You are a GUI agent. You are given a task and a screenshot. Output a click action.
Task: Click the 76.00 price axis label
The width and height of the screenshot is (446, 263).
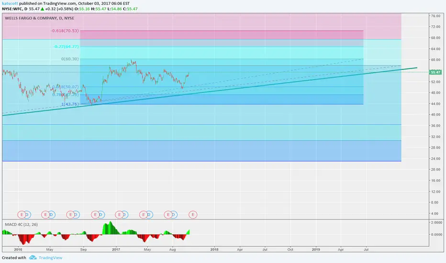click(435, 16)
